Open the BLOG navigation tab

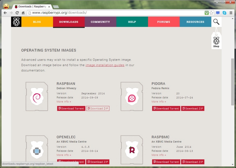coord(37,22)
